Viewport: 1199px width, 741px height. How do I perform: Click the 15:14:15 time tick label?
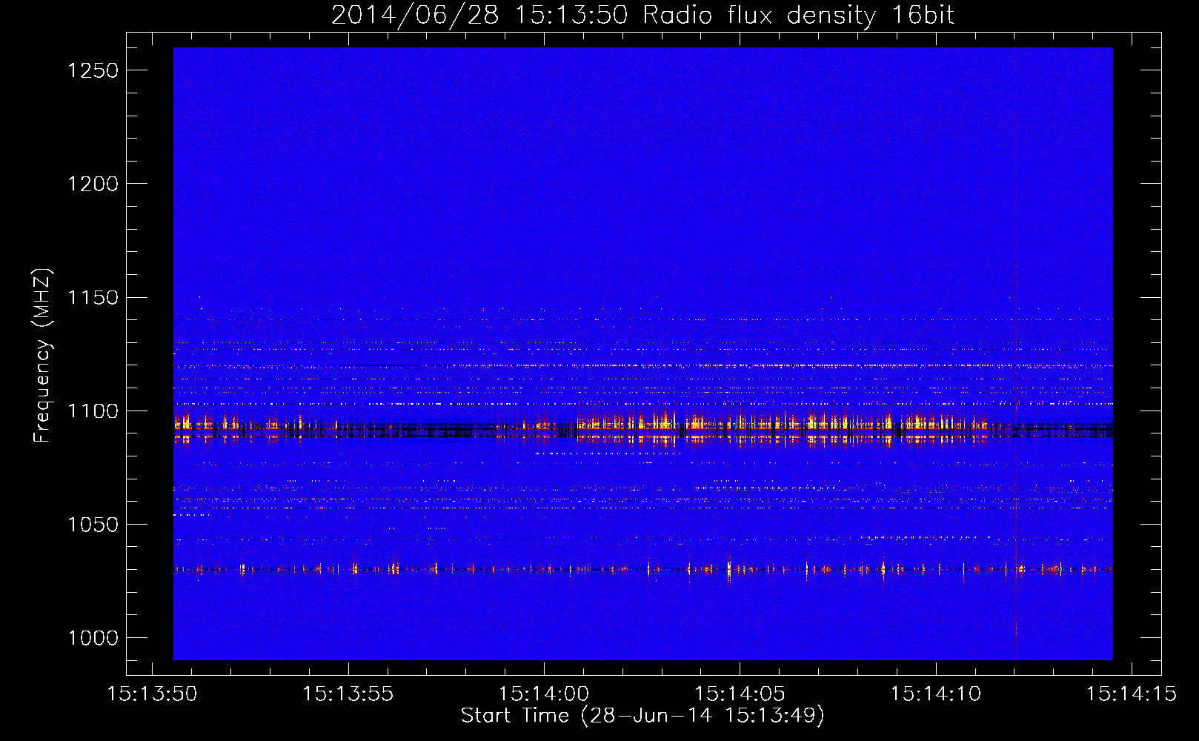point(1132,694)
